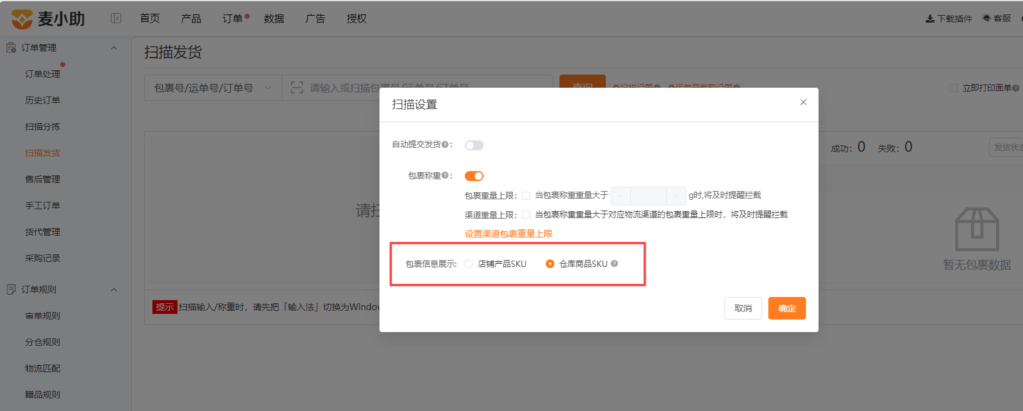
Task: Click the 取消 button in dialog
Action: point(743,308)
